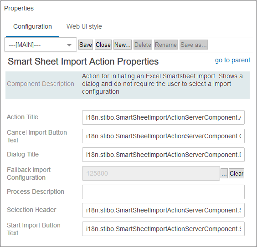Viewport: 257px width, 247px height.
Task: Click the Cancel Import Button Text field
Action: point(163,136)
